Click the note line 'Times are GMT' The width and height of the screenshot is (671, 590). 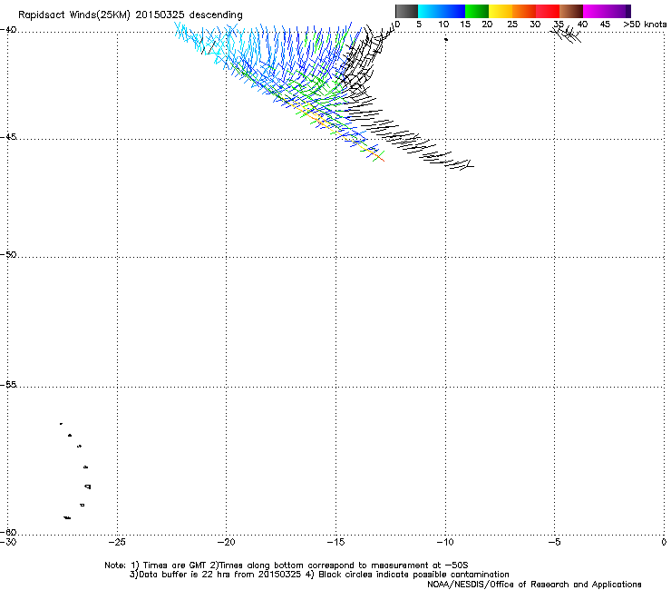175,565
